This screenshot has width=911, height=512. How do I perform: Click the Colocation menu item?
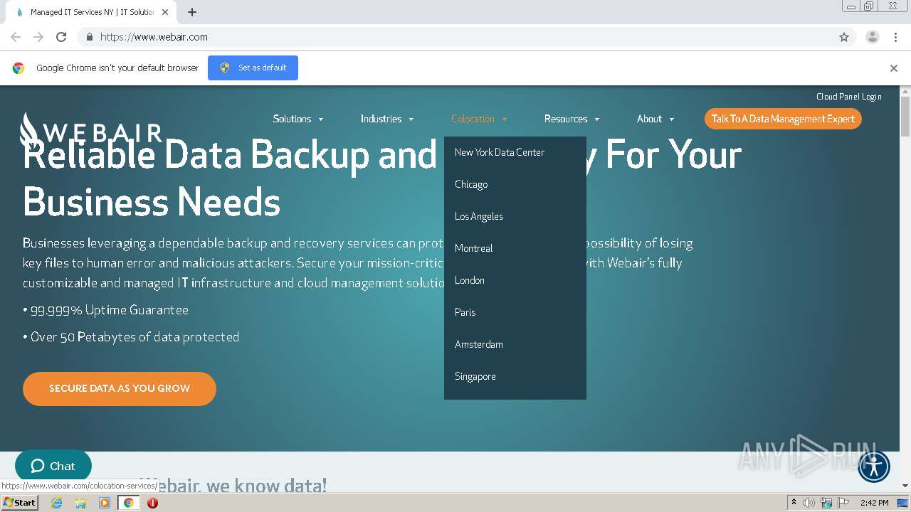[479, 119]
